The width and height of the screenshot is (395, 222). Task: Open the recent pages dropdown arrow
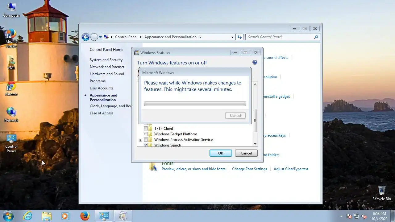pos(100,37)
